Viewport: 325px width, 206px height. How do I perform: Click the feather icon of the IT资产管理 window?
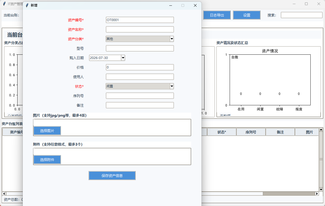(x=4, y=4)
